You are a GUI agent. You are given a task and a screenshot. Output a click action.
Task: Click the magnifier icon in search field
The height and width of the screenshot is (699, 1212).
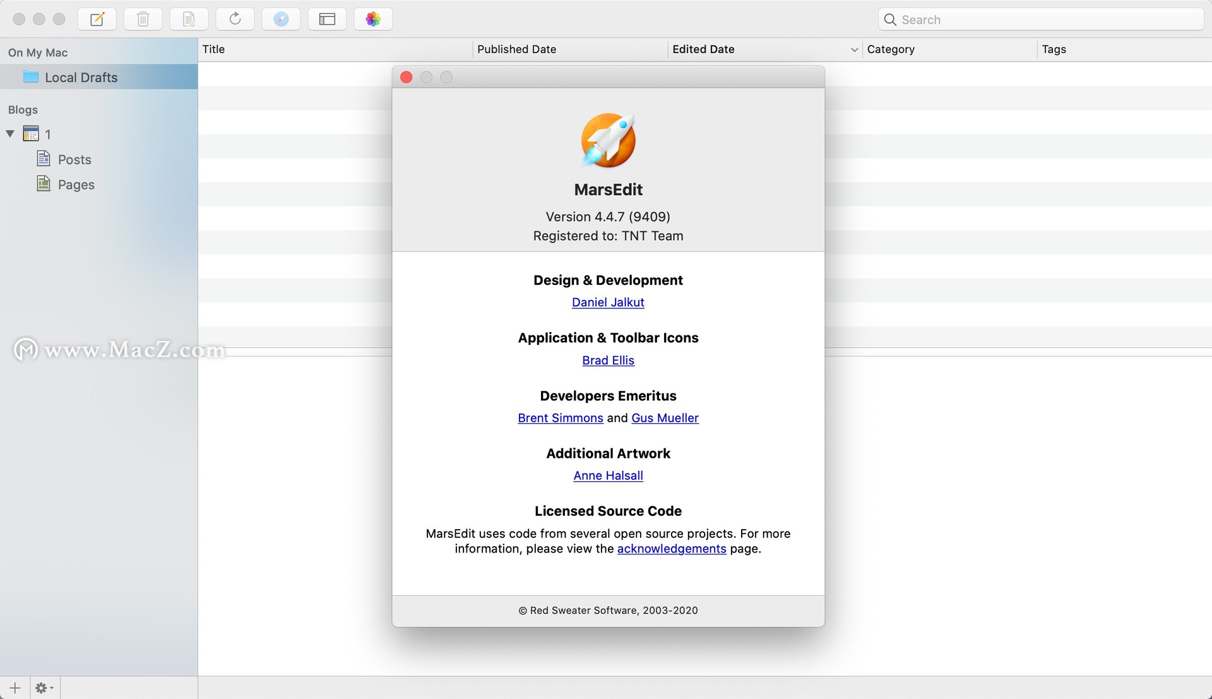(890, 20)
